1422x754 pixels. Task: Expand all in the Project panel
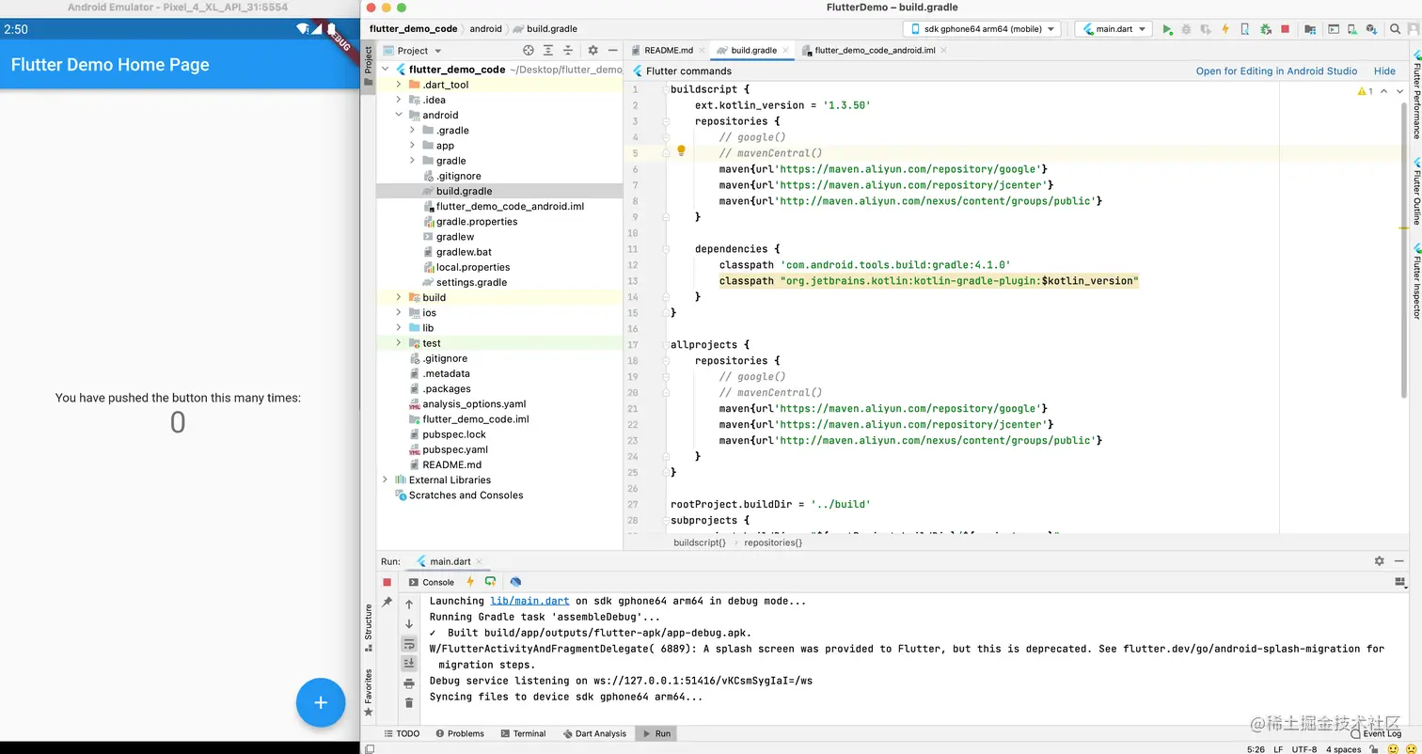pos(548,50)
